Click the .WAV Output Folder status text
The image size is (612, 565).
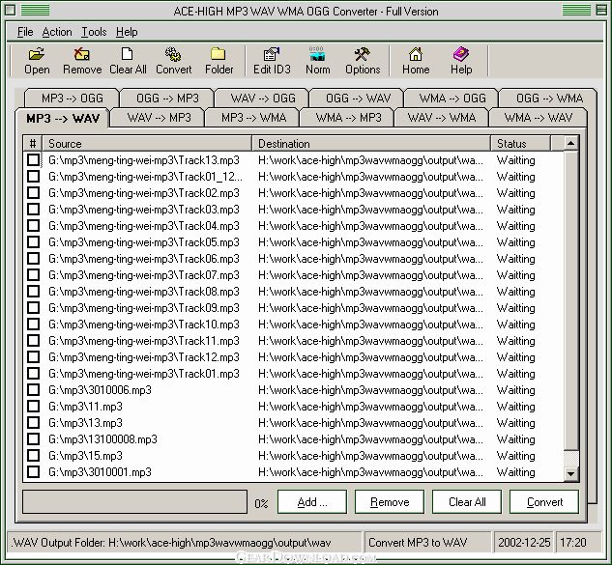pyautogui.click(x=170, y=543)
